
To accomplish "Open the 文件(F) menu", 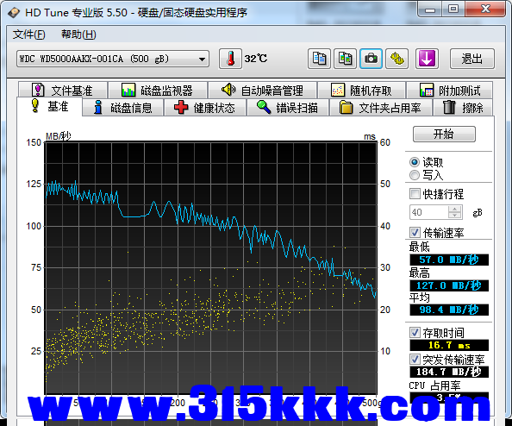I will [28, 34].
